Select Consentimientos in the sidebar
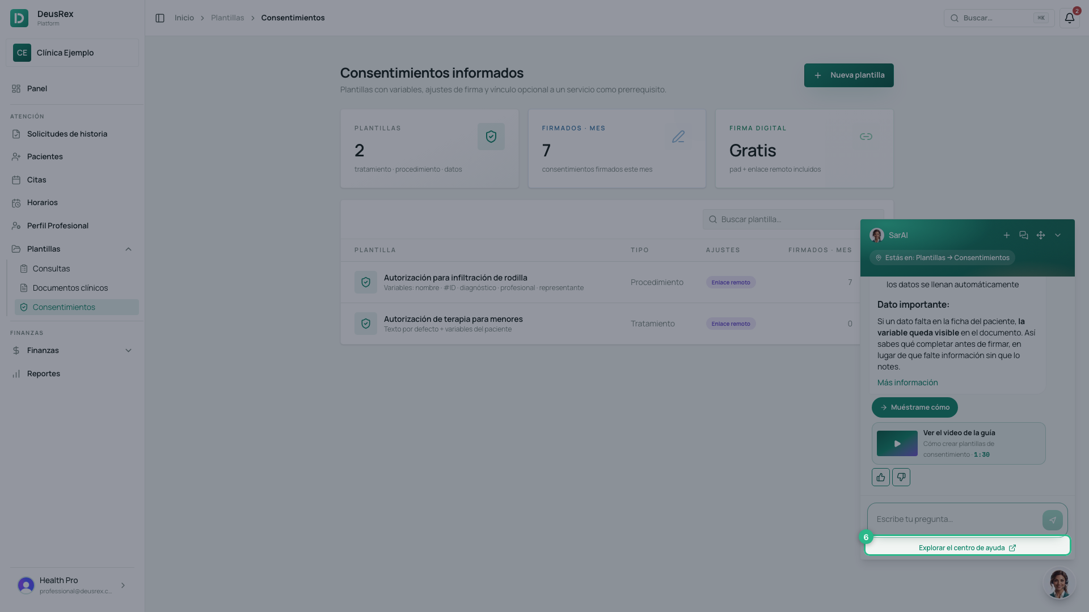The image size is (1089, 612). coord(77,307)
